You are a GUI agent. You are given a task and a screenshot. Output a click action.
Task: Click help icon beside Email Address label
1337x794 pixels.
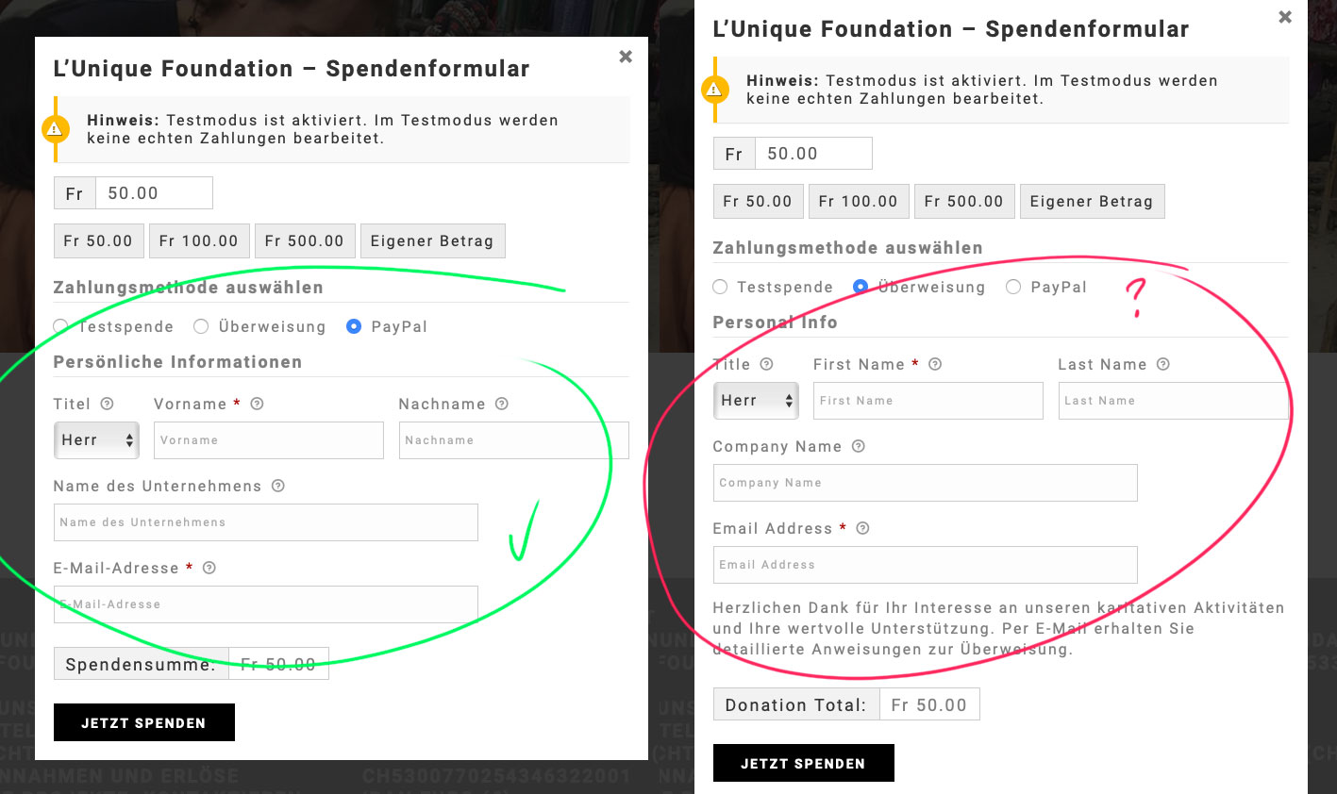(x=862, y=528)
